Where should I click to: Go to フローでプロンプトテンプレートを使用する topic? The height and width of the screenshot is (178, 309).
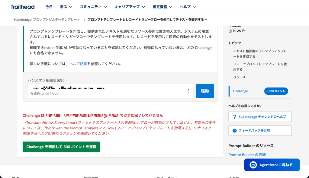point(260,67)
